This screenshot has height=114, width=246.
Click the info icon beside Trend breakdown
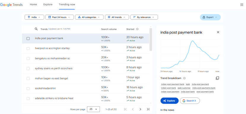[x=184, y=78]
